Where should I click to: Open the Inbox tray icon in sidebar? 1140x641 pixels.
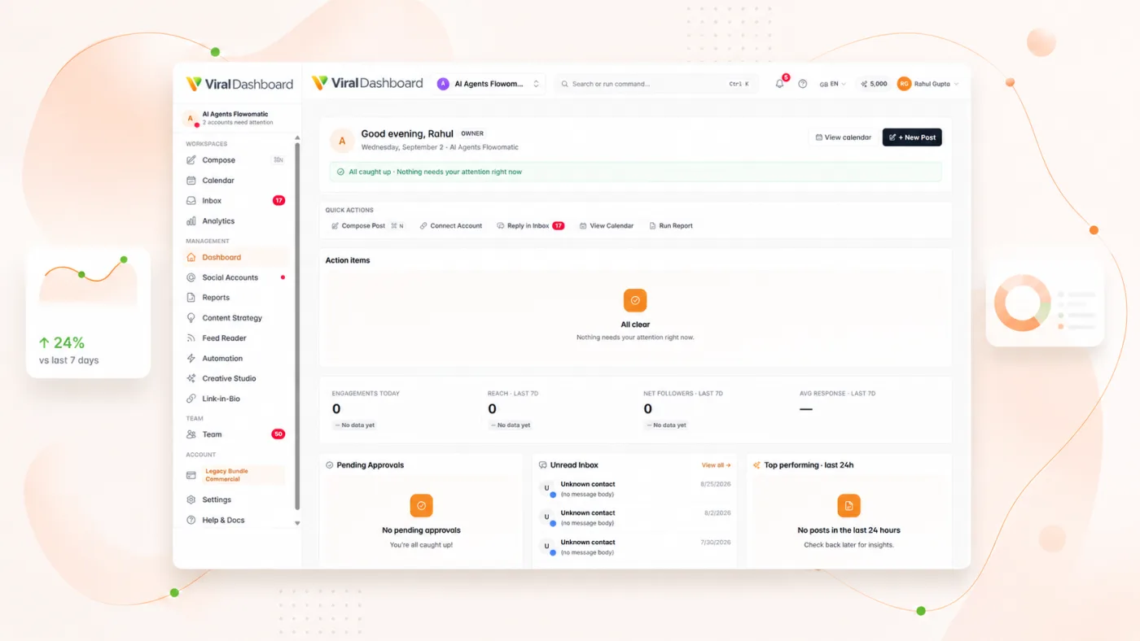tap(191, 201)
